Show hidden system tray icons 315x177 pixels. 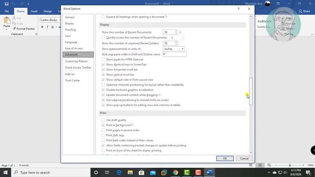(269, 173)
